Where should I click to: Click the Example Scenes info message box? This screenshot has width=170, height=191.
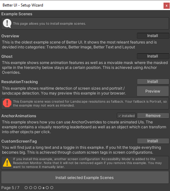tap(85, 23)
